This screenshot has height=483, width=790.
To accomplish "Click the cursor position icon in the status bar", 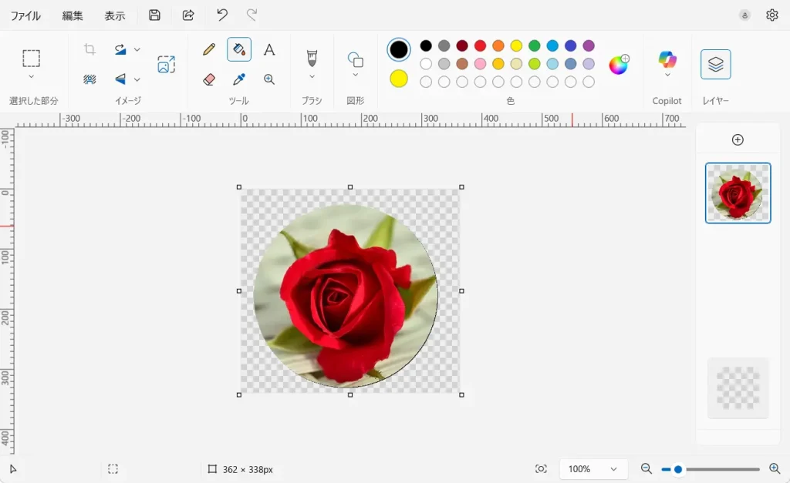I will [13, 469].
